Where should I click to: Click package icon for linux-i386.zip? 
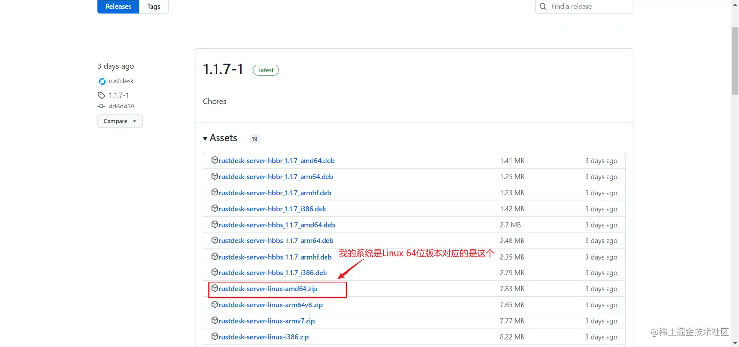coord(215,336)
